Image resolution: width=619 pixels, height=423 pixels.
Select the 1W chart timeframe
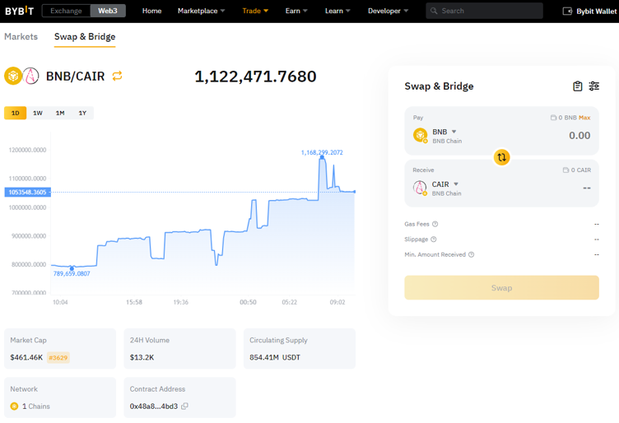[38, 113]
